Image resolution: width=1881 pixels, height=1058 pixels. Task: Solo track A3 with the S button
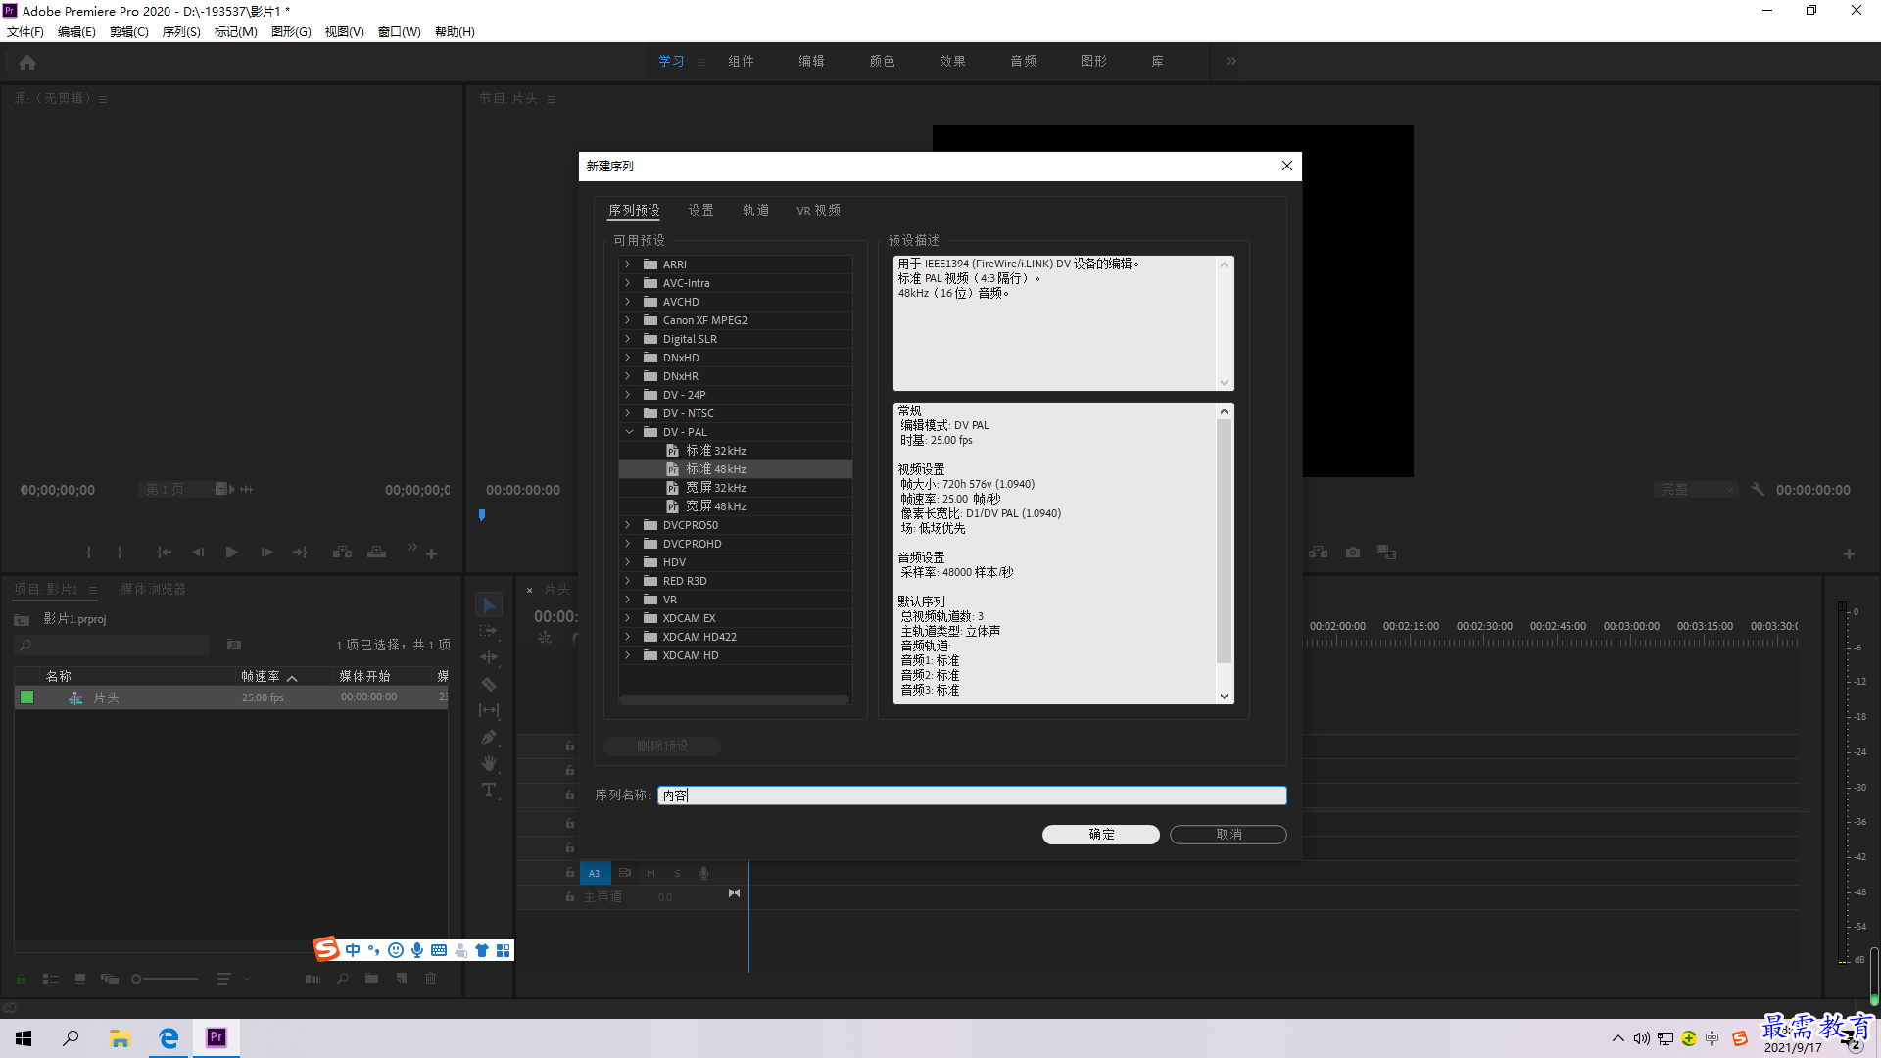[677, 873]
